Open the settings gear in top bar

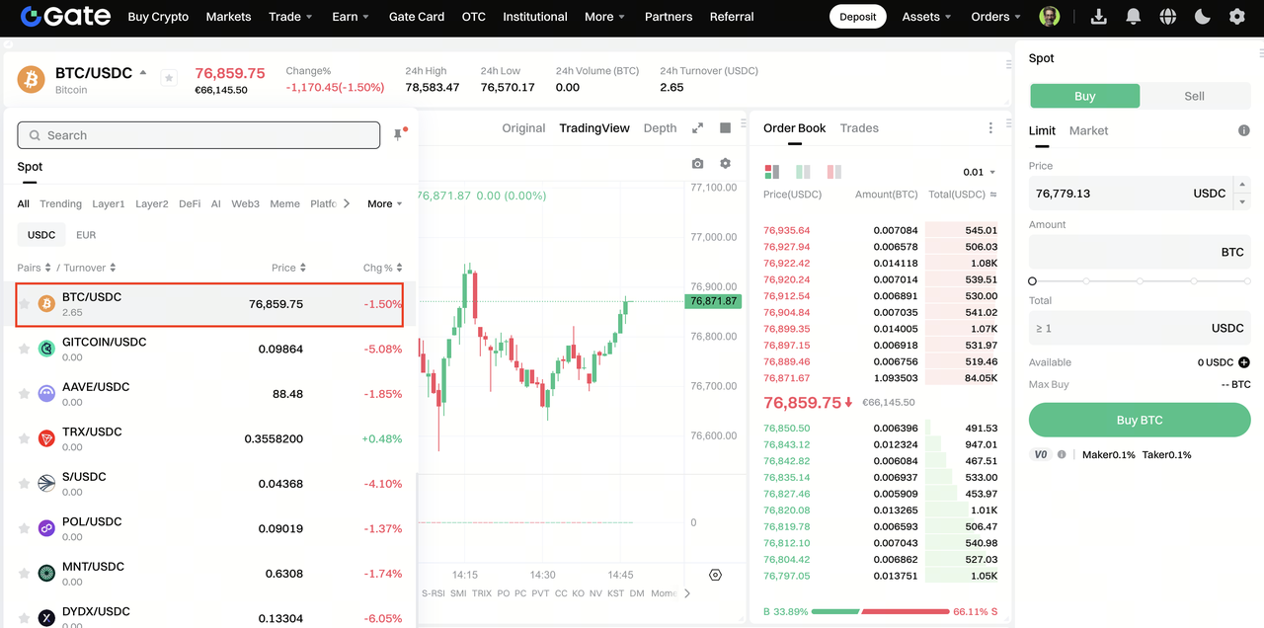[1236, 17]
